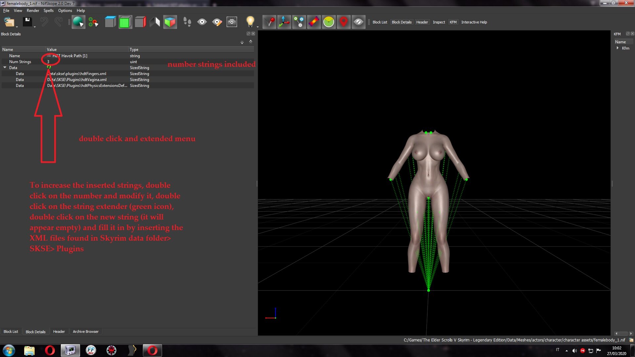Click the volume speaker tray icon

click(574, 351)
